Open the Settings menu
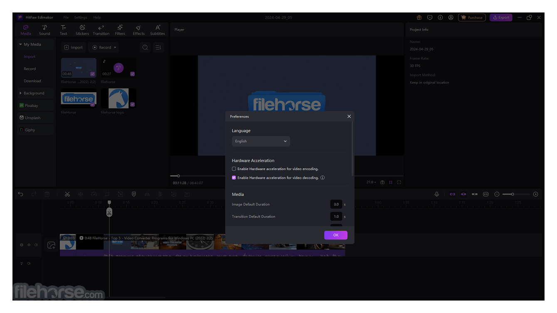The height and width of the screenshot is (313, 557). click(x=81, y=17)
